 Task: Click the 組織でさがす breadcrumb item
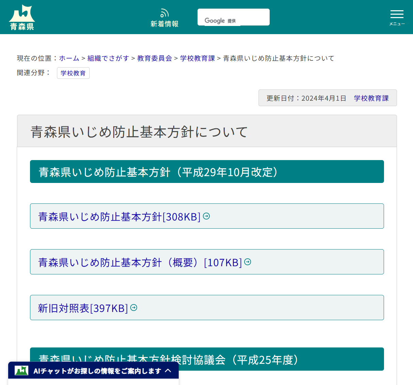click(x=108, y=58)
